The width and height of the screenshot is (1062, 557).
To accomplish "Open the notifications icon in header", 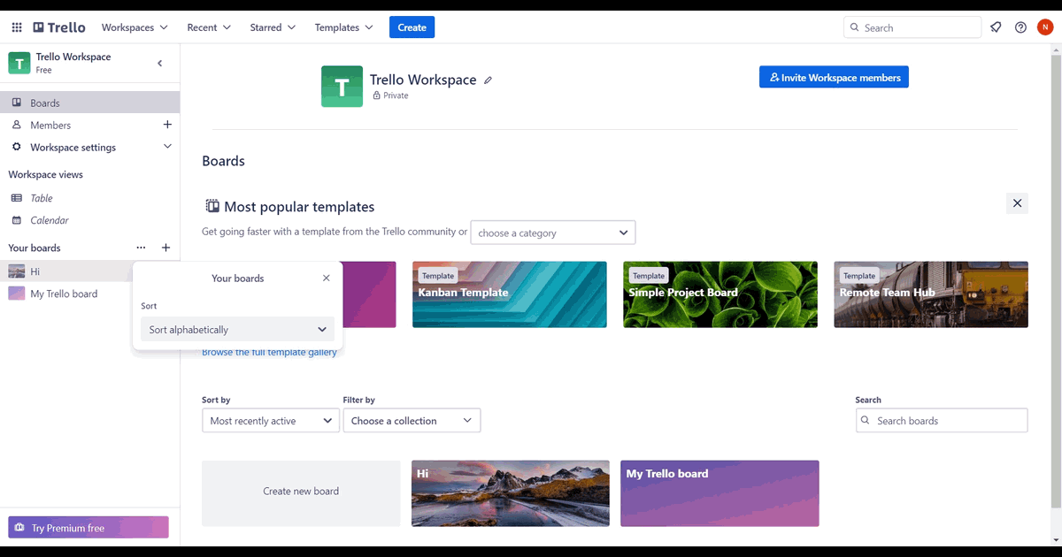I will point(996,27).
